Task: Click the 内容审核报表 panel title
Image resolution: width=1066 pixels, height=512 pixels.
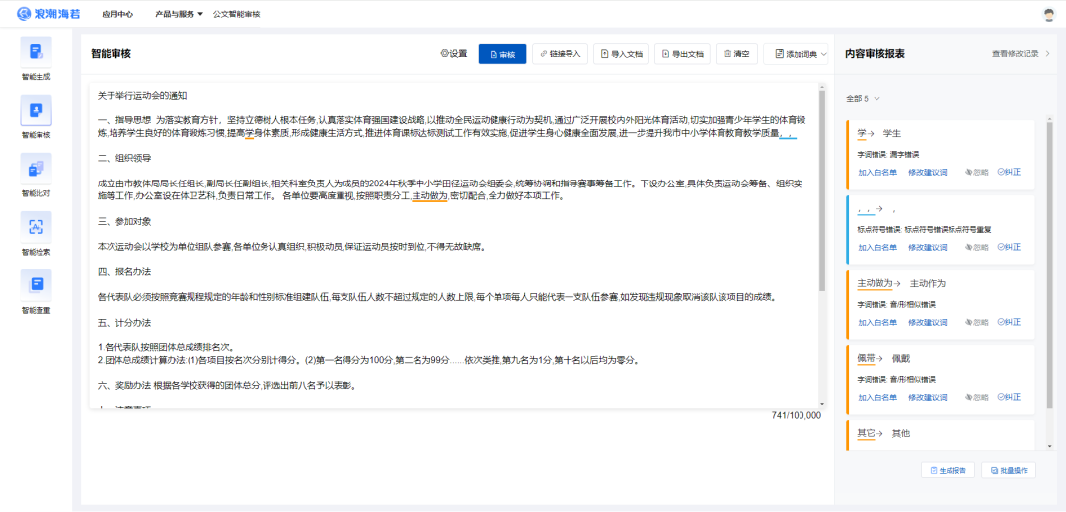Action: tap(875, 53)
